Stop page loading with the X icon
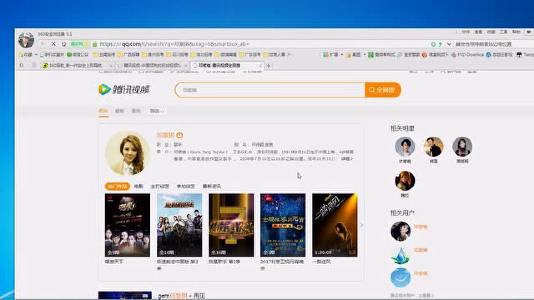This screenshot has width=534, height=300. (53, 44)
